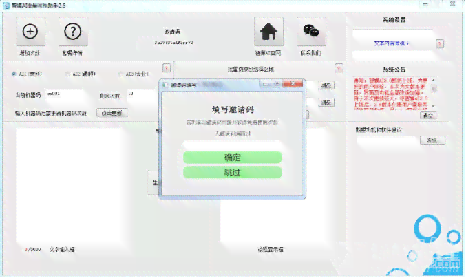The width and height of the screenshot is (466, 278).
Task: Click the 点击更新 button
Action: click(112, 113)
